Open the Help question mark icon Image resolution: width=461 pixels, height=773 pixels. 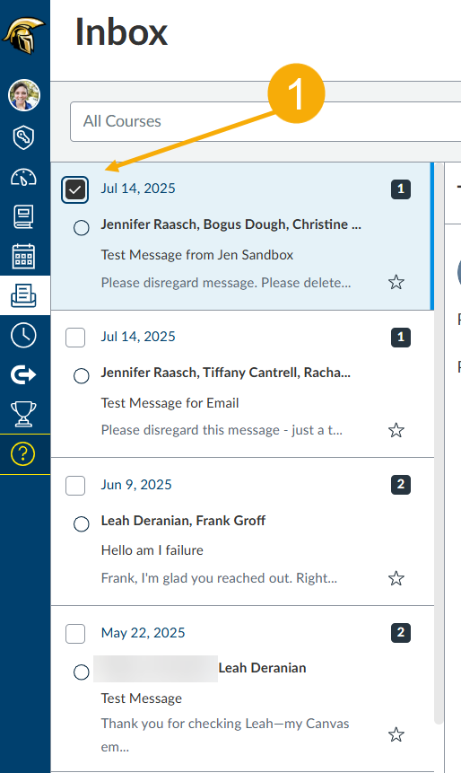(x=23, y=454)
